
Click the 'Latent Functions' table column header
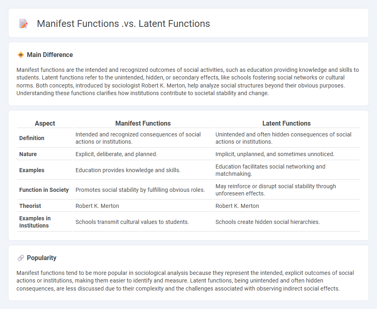(x=286, y=123)
